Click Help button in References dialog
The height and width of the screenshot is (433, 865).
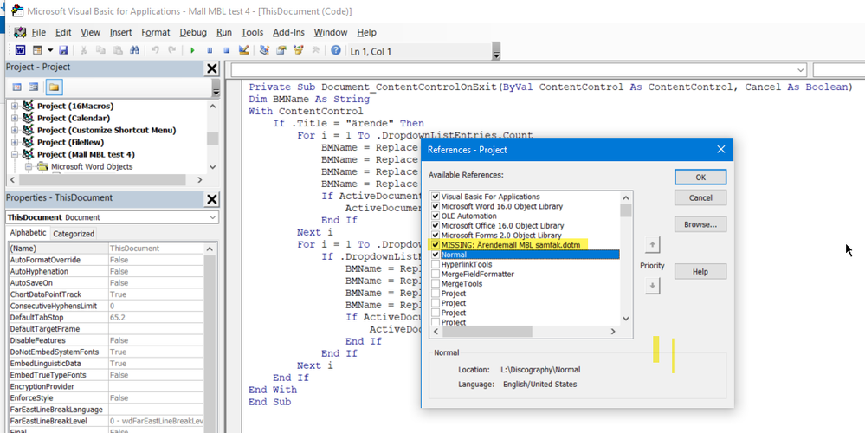(700, 271)
